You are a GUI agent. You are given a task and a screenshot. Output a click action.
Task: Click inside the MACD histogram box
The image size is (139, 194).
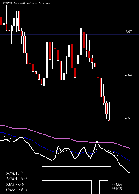click(76, 180)
